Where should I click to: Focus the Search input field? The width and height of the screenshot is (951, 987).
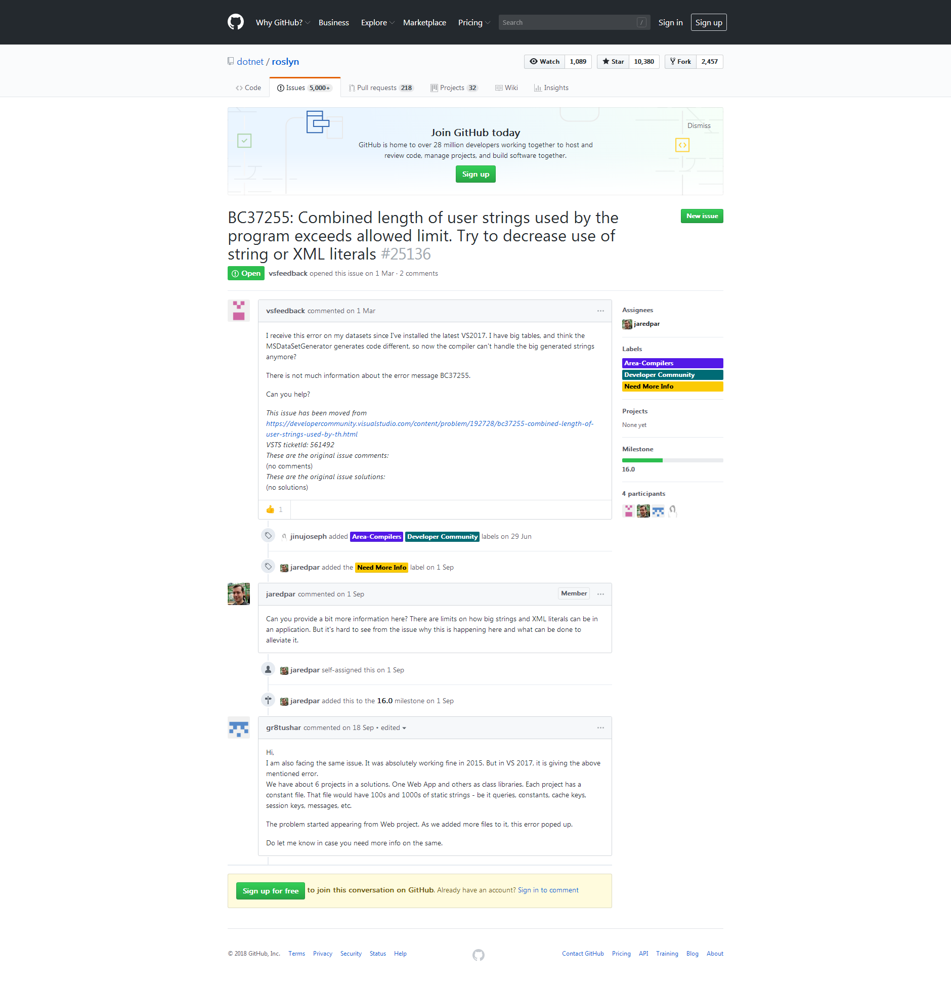pos(575,22)
